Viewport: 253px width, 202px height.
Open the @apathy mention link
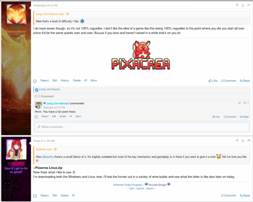coord(48,156)
